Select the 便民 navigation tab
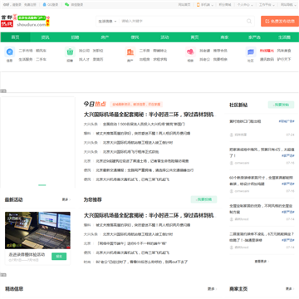 click(x=135, y=37)
